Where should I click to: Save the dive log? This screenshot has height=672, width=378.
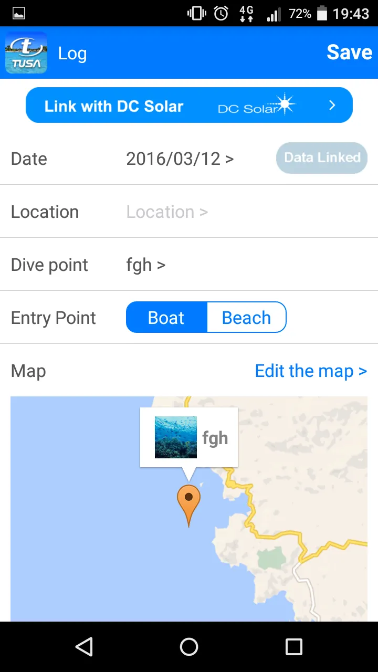[349, 52]
